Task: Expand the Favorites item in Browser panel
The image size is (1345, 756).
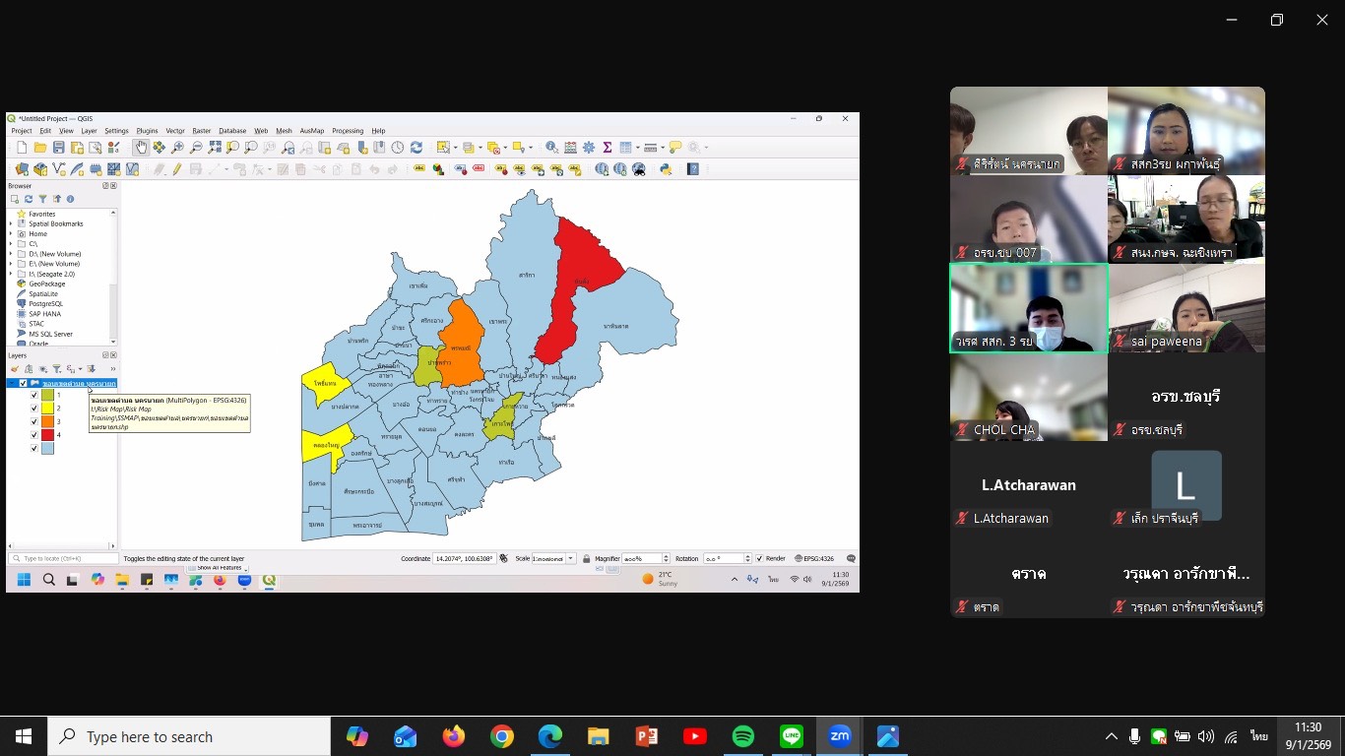Action: point(11,214)
